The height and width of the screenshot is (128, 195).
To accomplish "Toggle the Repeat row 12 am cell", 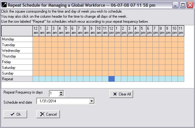I will [x=36, y=79].
